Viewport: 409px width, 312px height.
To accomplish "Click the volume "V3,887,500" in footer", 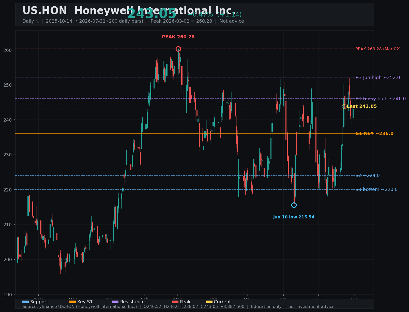I will [233, 307].
